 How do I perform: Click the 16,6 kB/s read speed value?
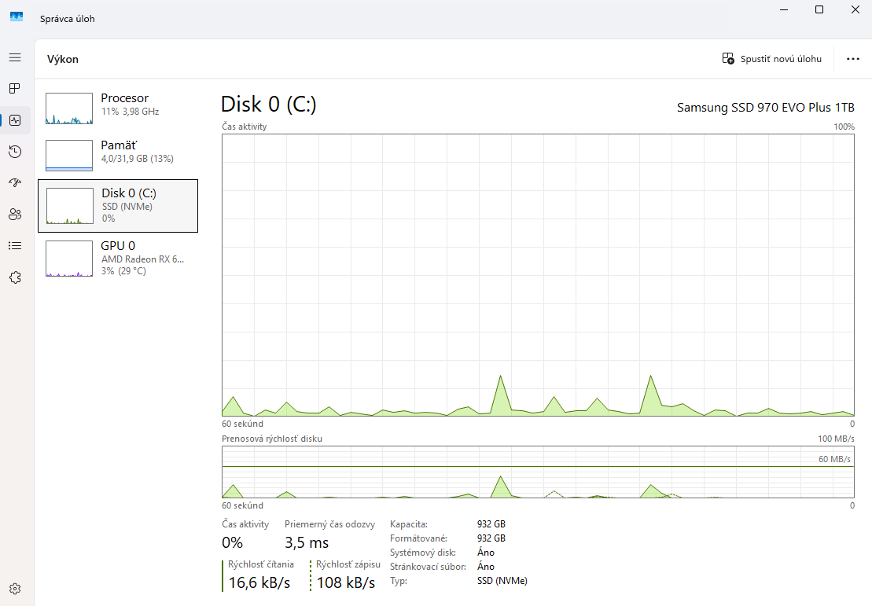click(x=259, y=582)
